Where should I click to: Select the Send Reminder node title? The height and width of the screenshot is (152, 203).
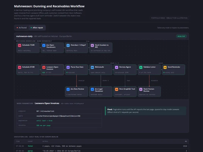click(x=174, y=67)
